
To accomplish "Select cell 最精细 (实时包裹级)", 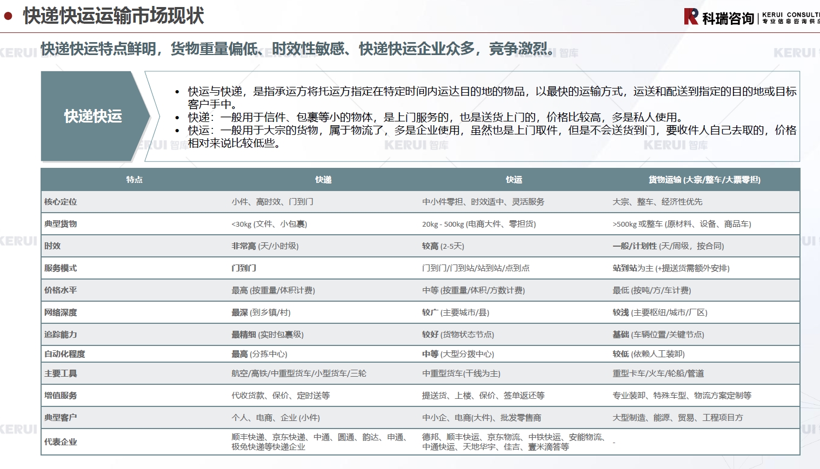I will tap(268, 335).
